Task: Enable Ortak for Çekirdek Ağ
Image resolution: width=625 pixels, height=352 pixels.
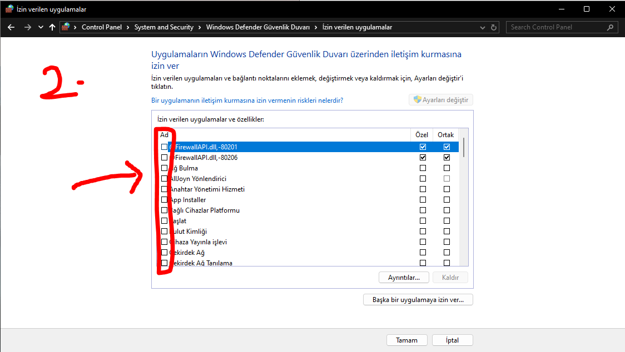Action: [x=447, y=253]
